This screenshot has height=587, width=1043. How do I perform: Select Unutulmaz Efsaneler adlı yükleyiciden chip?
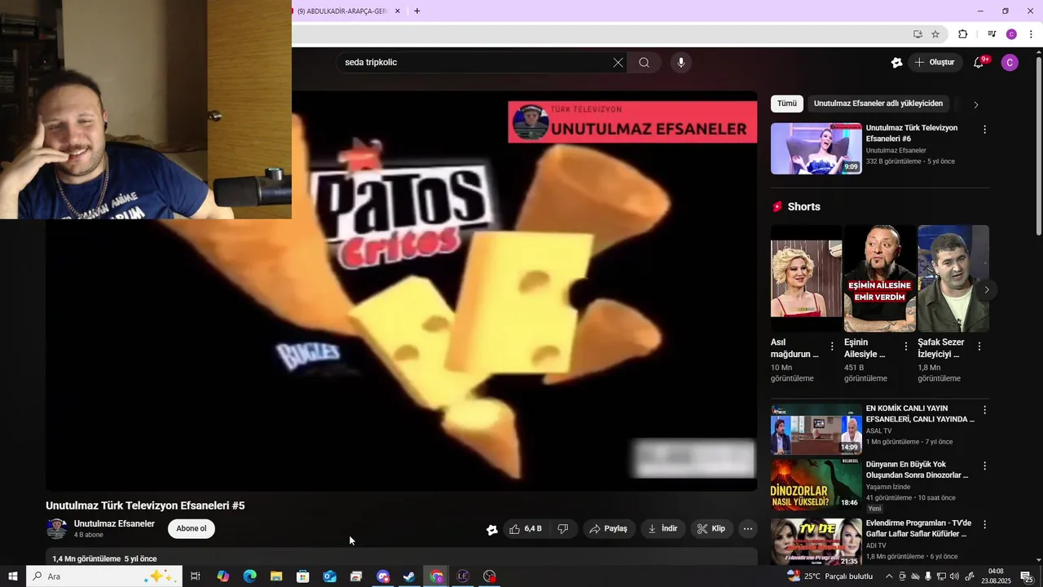878,104
